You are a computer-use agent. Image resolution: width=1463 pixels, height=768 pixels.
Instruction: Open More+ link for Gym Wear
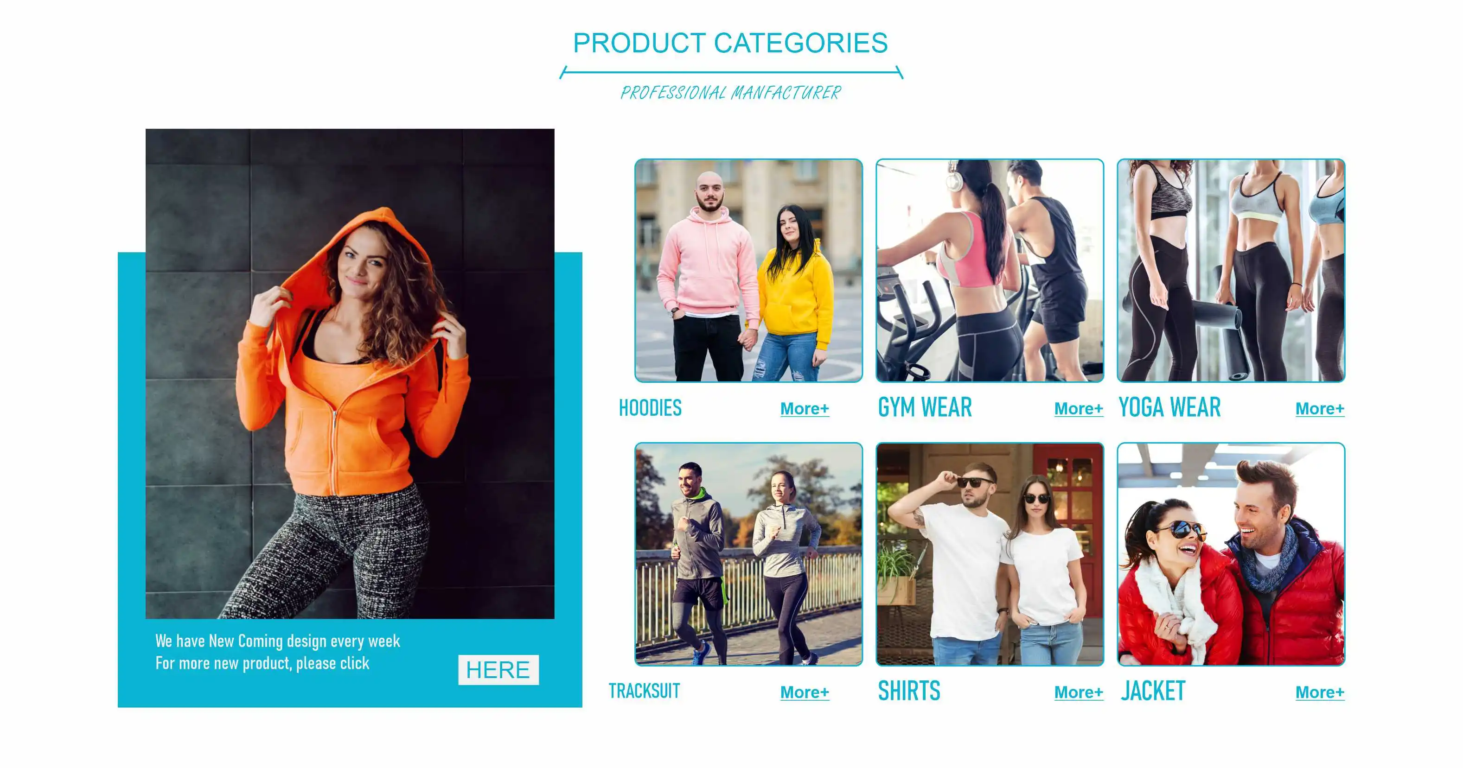coord(1079,409)
